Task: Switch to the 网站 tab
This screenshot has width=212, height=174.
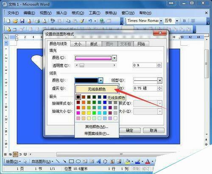Action: point(141,44)
